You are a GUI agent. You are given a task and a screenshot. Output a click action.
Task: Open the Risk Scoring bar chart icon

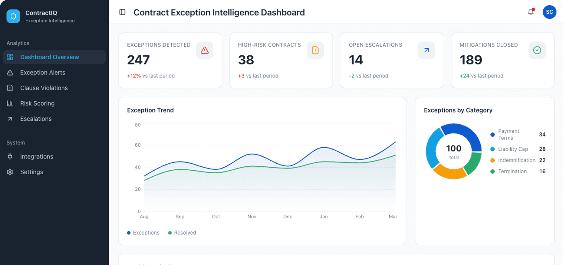(x=10, y=103)
